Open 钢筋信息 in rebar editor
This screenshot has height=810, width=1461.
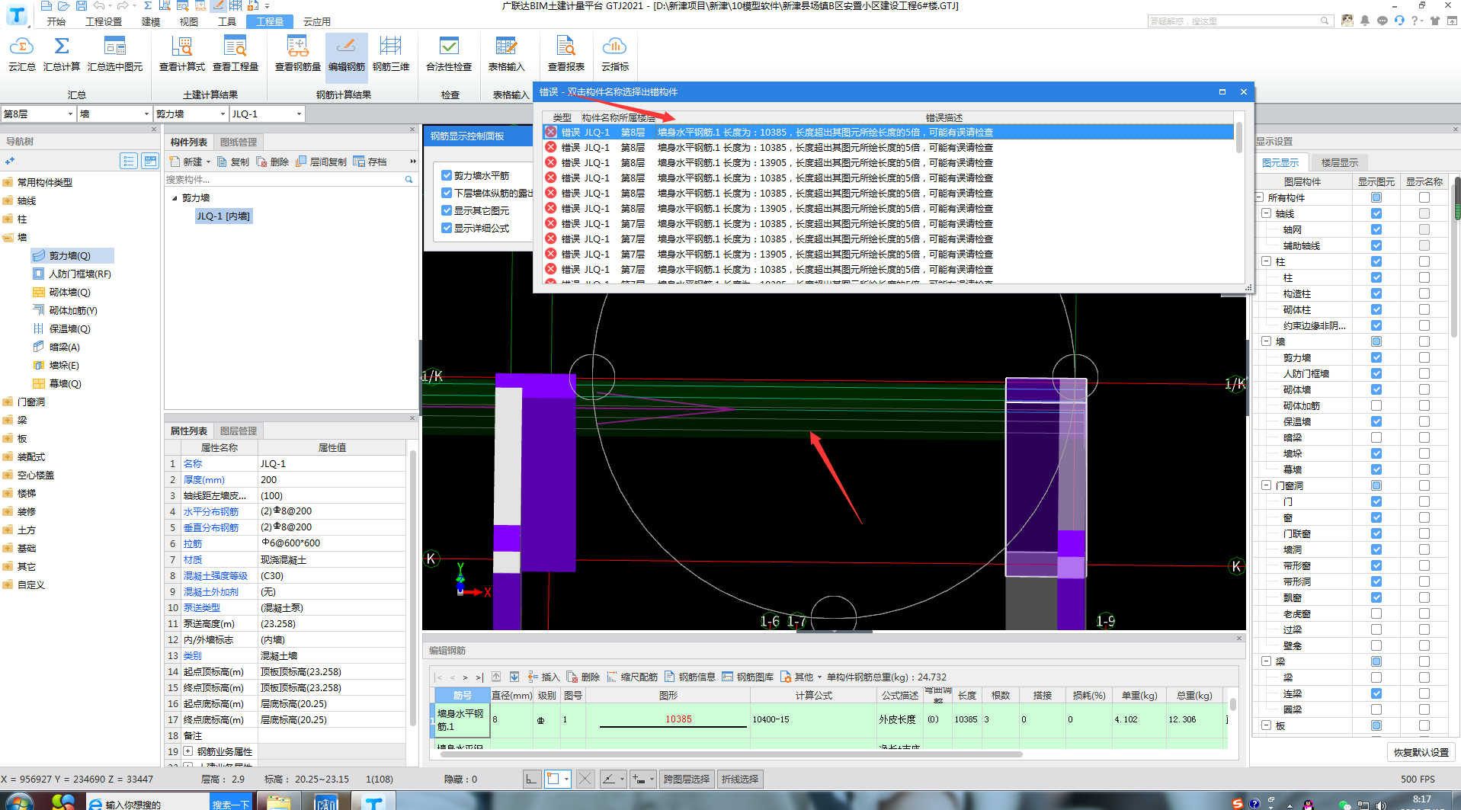pos(690,677)
